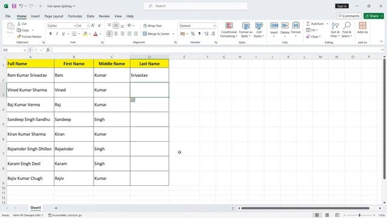This screenshot has width=387, height=218.
Task: Adjust the zoom slider in status bar
Action: coord(359,216)
